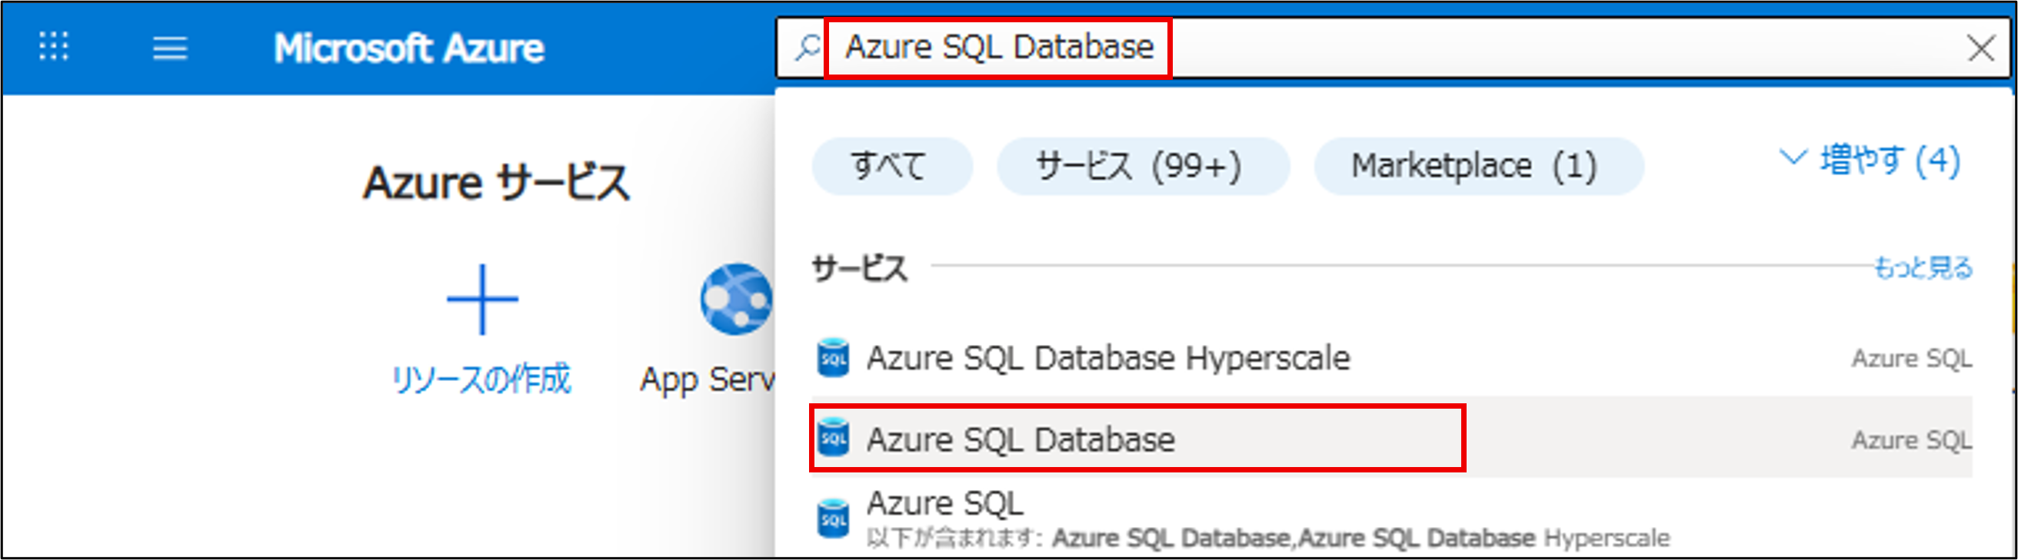The image size is (2018, 560).
Task: Open the Azure SQL service result
Action: [944, 503]
